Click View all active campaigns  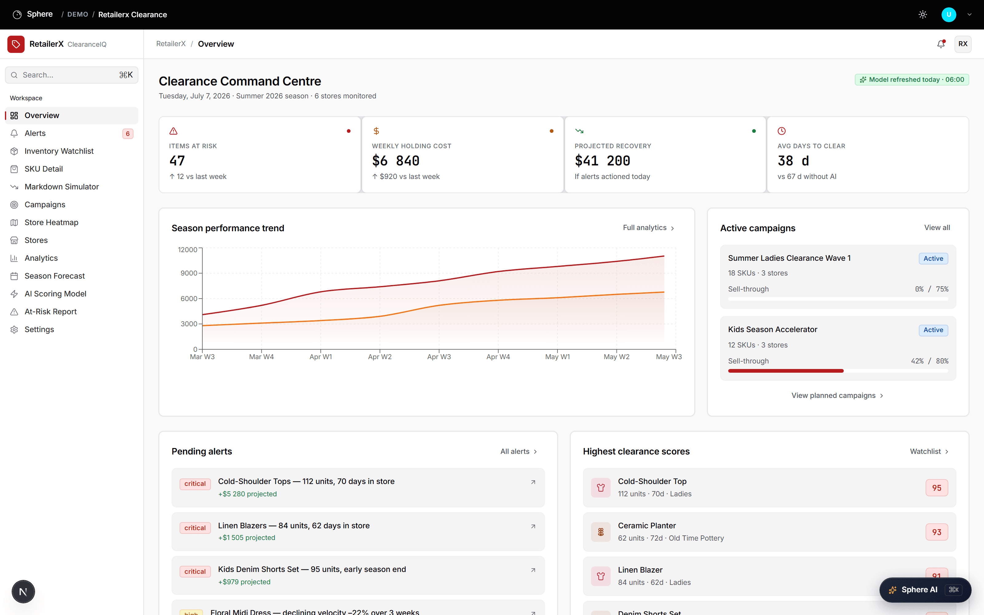pos(937,228)
